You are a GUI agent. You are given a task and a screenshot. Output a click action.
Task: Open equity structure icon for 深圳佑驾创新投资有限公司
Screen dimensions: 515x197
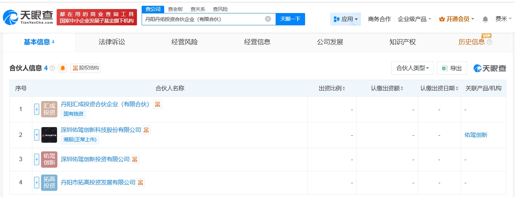(134, 159)
